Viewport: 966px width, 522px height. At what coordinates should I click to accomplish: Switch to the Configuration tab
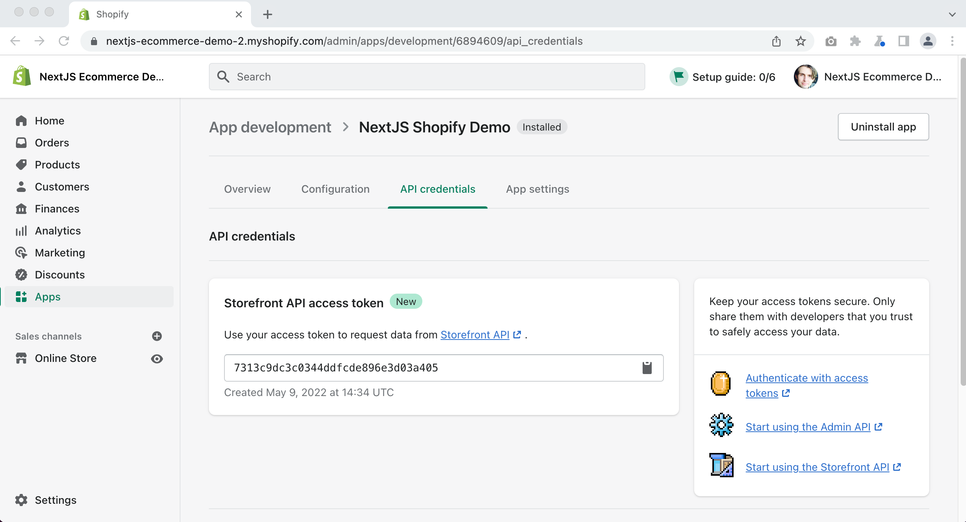tap(335, 189)
